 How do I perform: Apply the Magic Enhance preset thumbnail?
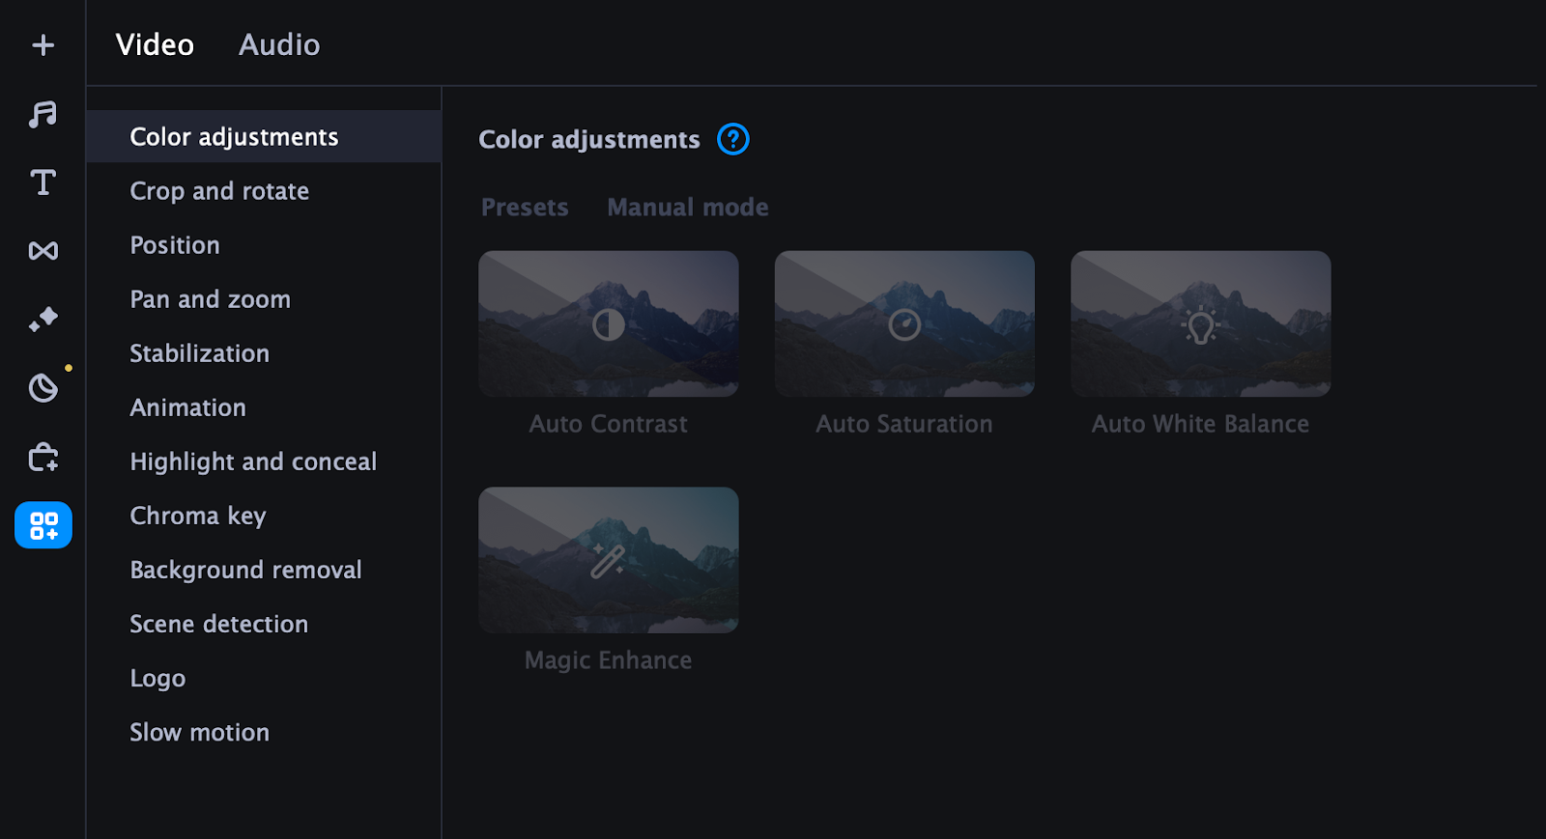coord(609,560)
